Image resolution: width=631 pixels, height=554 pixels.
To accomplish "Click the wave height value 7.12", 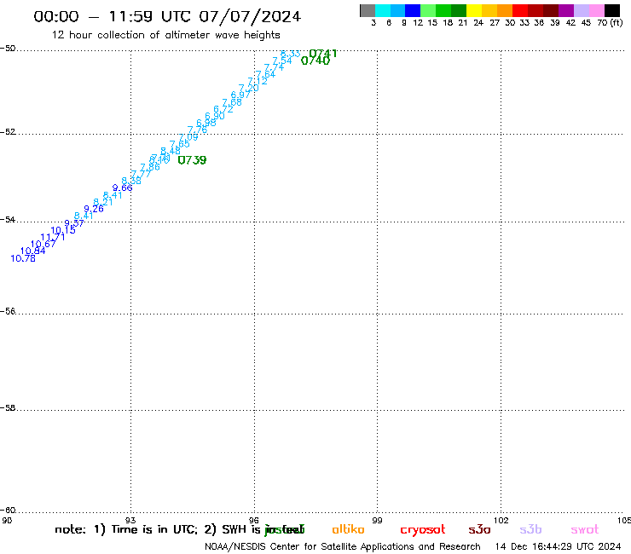I will 258,81.
